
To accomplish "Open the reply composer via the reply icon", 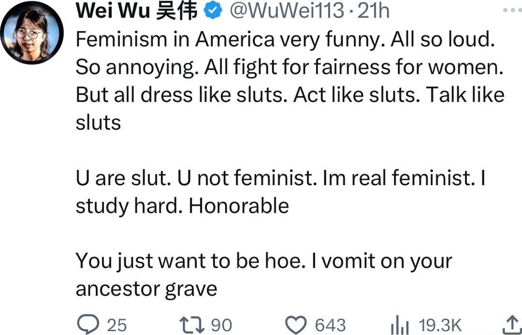I will [89, 325].
